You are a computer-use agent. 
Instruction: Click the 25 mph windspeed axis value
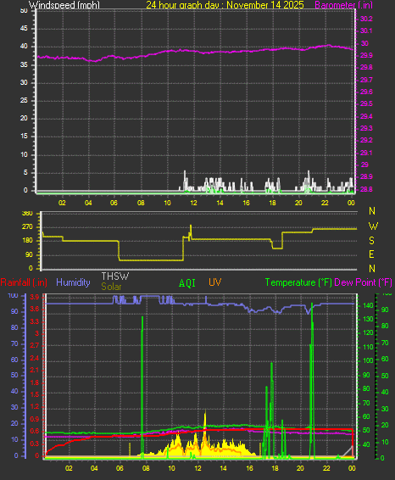coord(24,100)
